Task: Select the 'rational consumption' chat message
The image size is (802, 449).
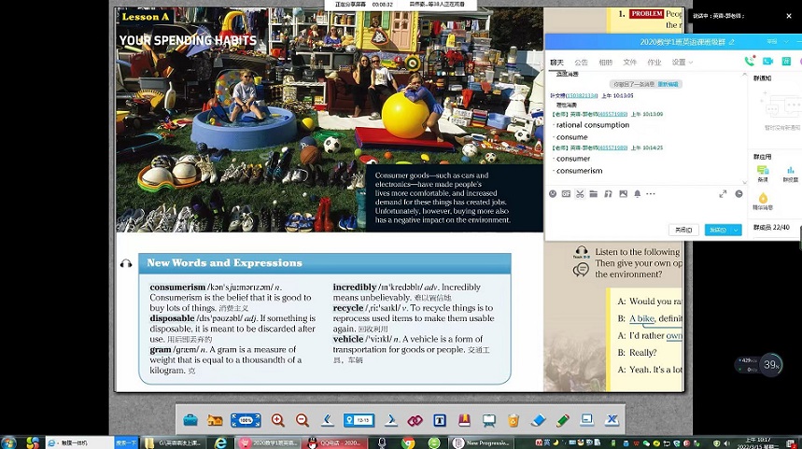Action: coord(593,125)
